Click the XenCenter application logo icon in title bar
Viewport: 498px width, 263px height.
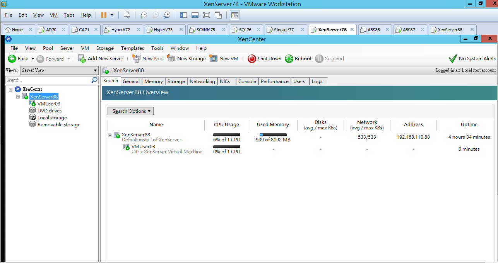9,39
